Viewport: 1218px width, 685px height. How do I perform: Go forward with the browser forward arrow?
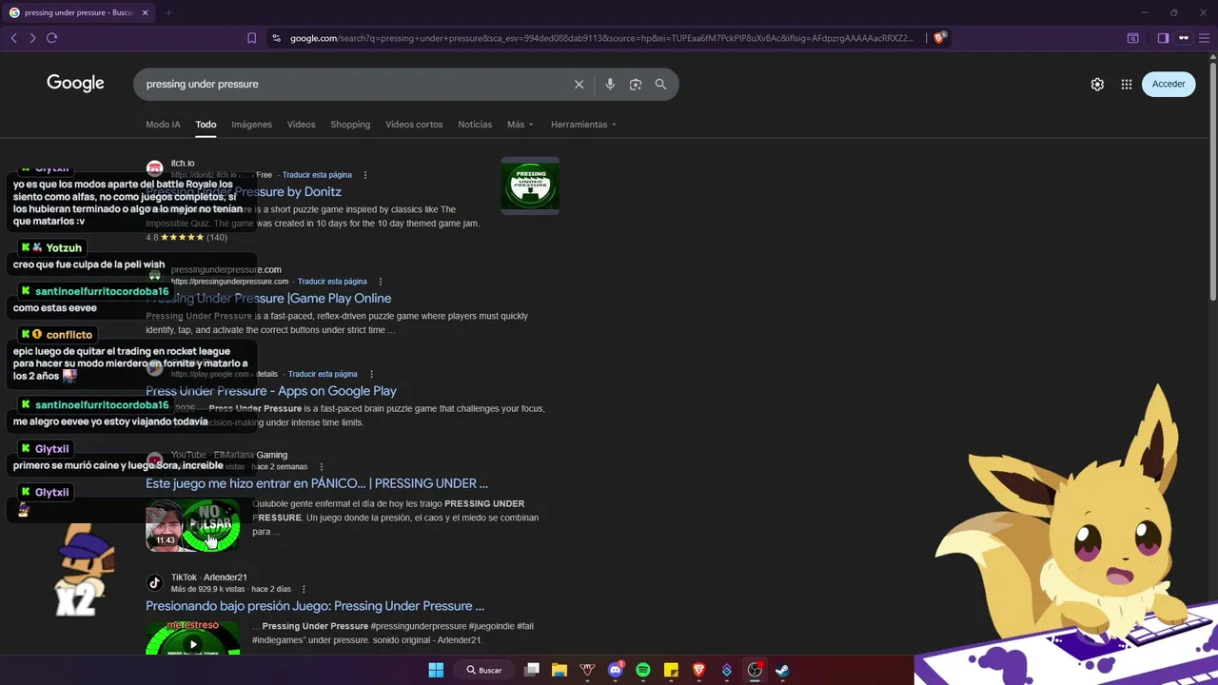point(32,38)
